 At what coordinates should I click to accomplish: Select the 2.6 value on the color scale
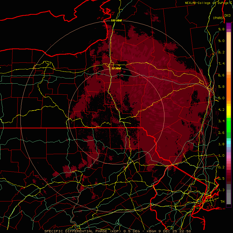(x=221, y=133)
